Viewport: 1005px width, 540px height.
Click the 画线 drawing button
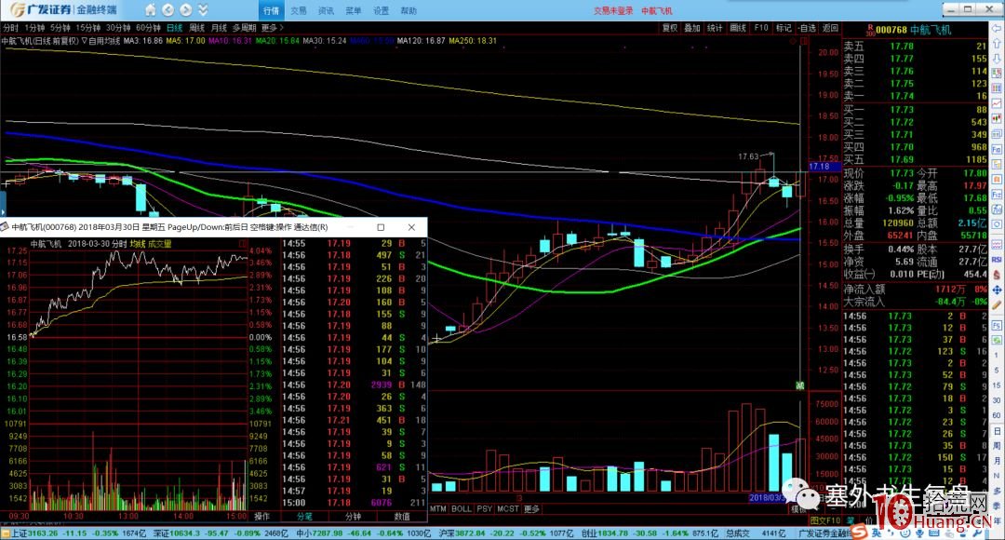738,28
